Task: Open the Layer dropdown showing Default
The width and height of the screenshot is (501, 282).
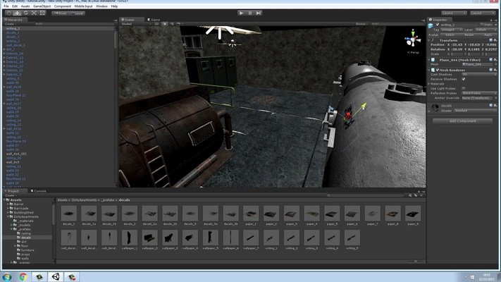Action: (485, 30)
